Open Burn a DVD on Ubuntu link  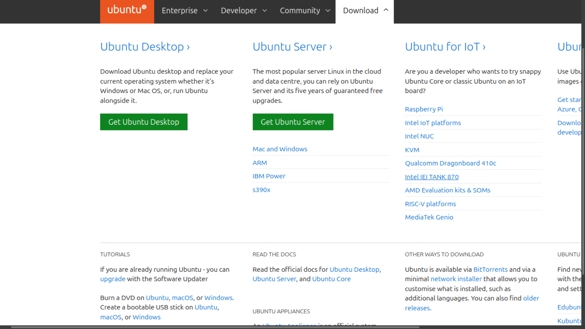(x=157, y=298)
